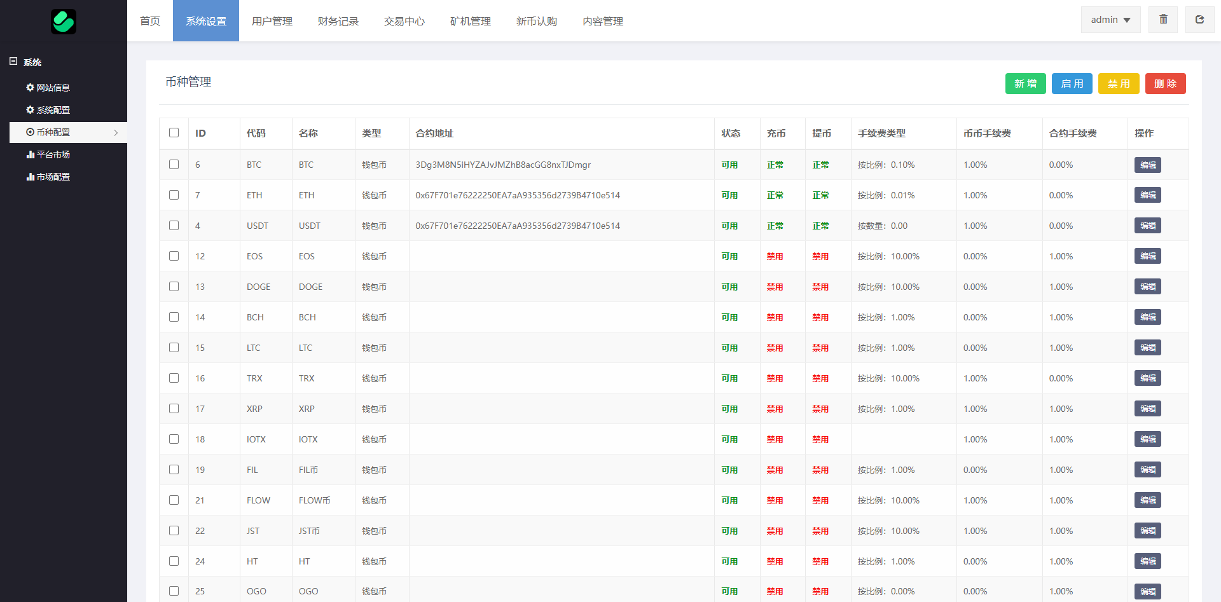1221x602 pixels.
Task: Open the admin user dropdown
Action: pos(1110,20)
